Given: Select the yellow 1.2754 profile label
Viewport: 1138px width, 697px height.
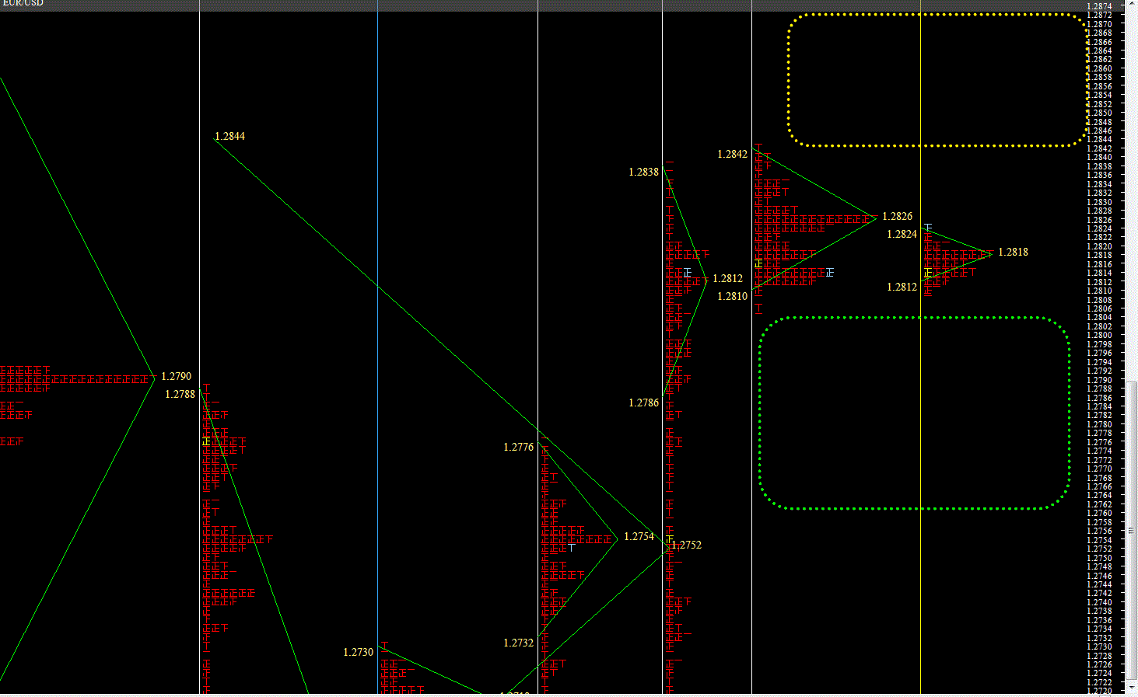Looking at the screenshot, I should (x=639, y=536).
